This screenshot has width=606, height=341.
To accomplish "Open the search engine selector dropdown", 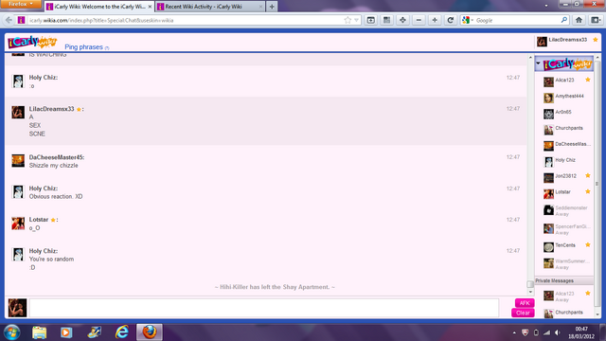I will 467,20.
